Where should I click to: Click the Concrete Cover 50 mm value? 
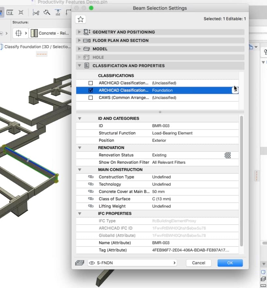[158, 191]
